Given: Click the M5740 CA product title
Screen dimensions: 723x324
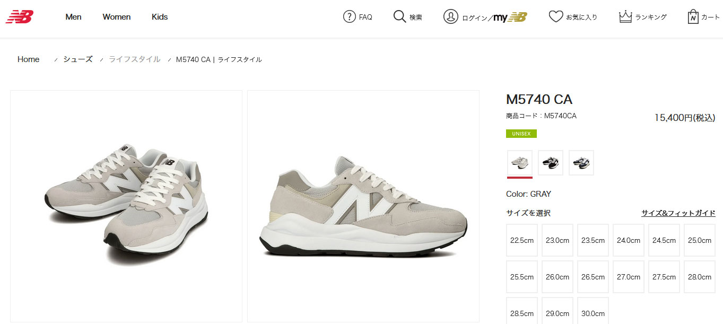Looking at the screenshot, I should point(539,99).
